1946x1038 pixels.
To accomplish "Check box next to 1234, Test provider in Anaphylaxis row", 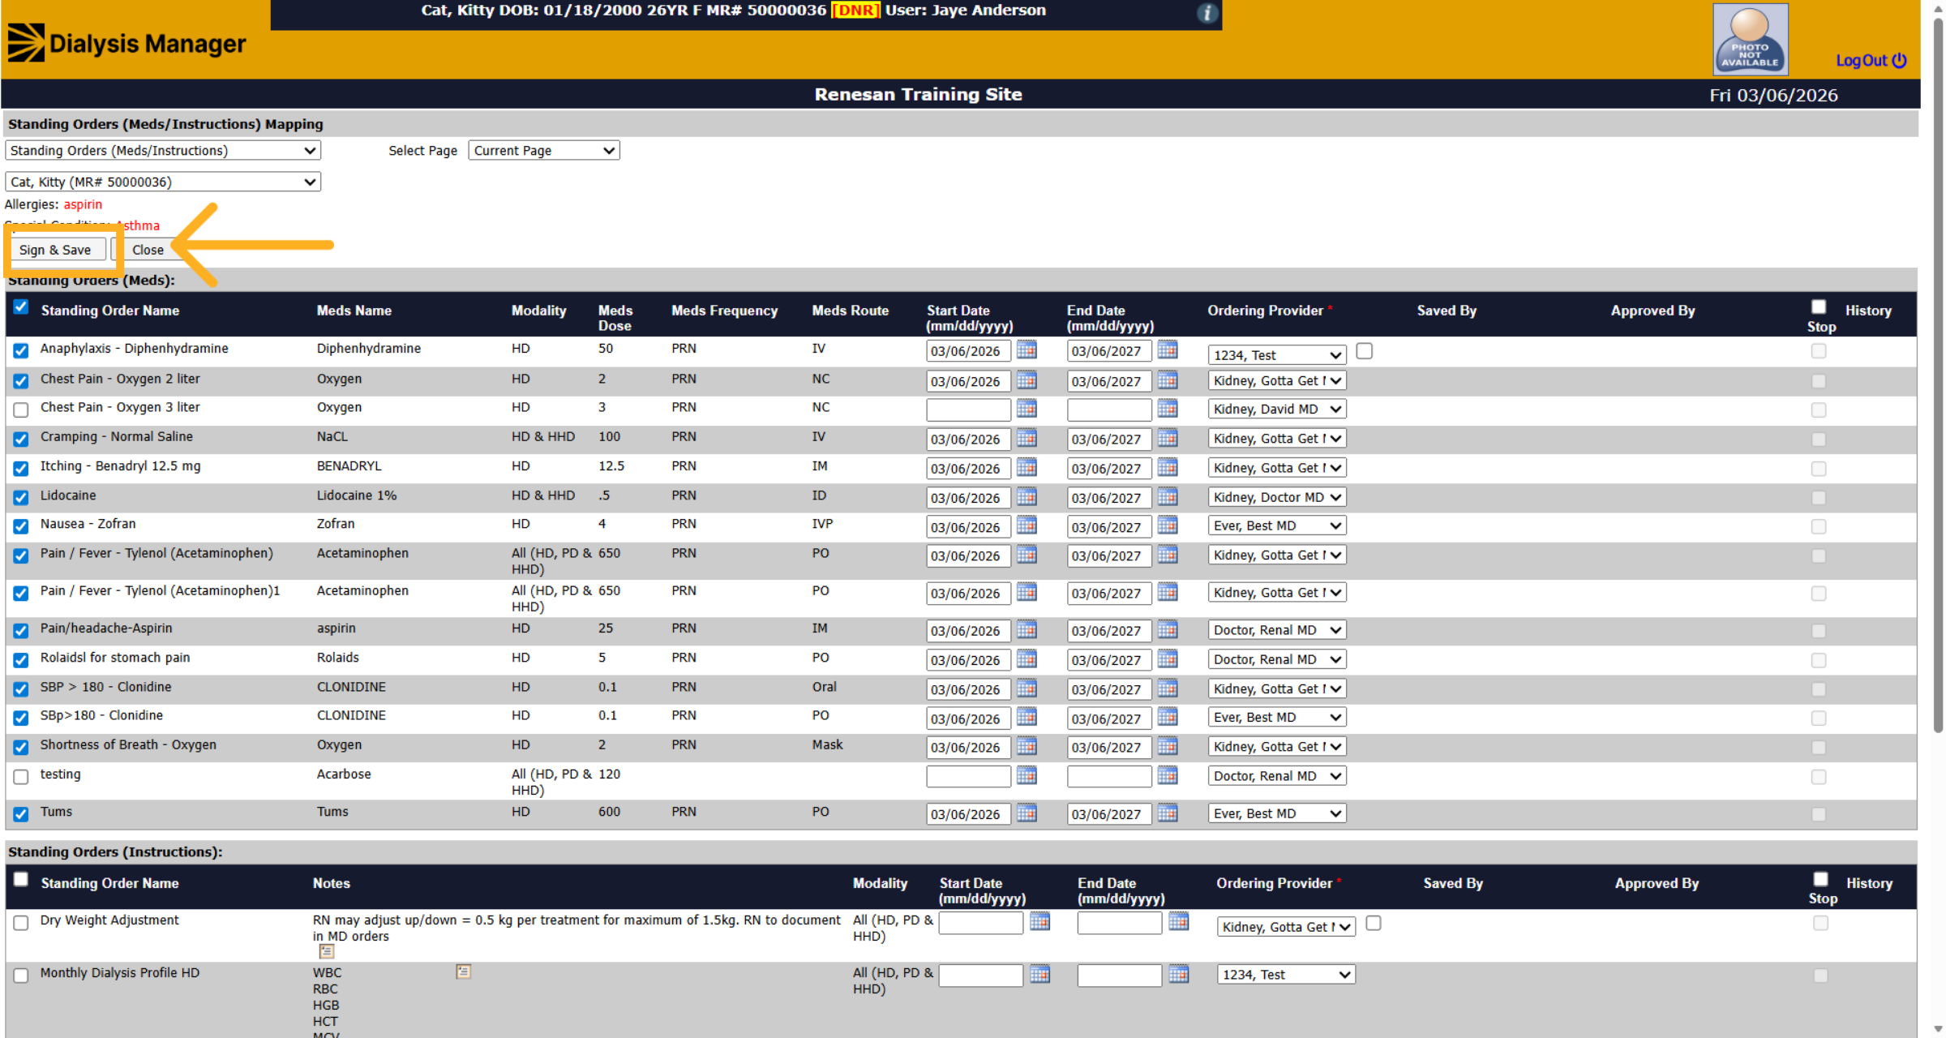I will (x=1365, y=351).
